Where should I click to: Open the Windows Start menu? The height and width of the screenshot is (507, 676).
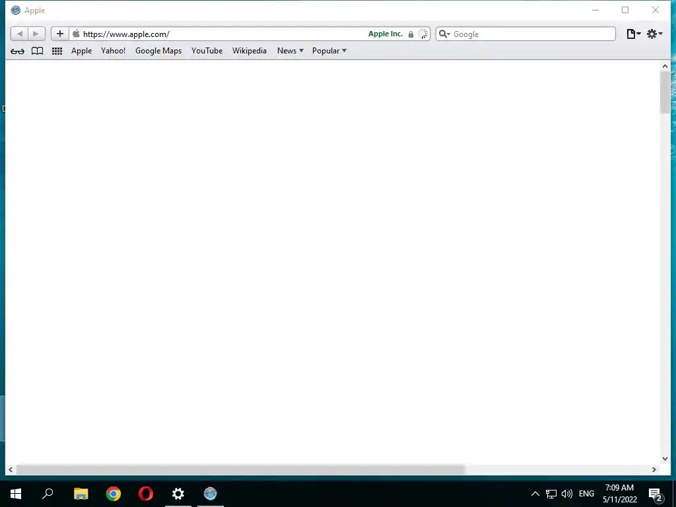tap(16, 494)
